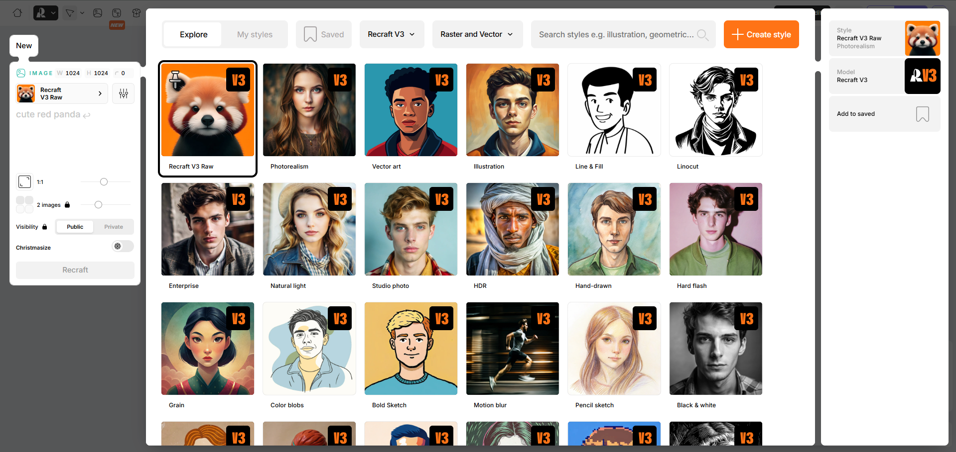Open the advanced settings sliders icon
The width and height of the screenshot is (956, 452).
click(x=123, y=93)
